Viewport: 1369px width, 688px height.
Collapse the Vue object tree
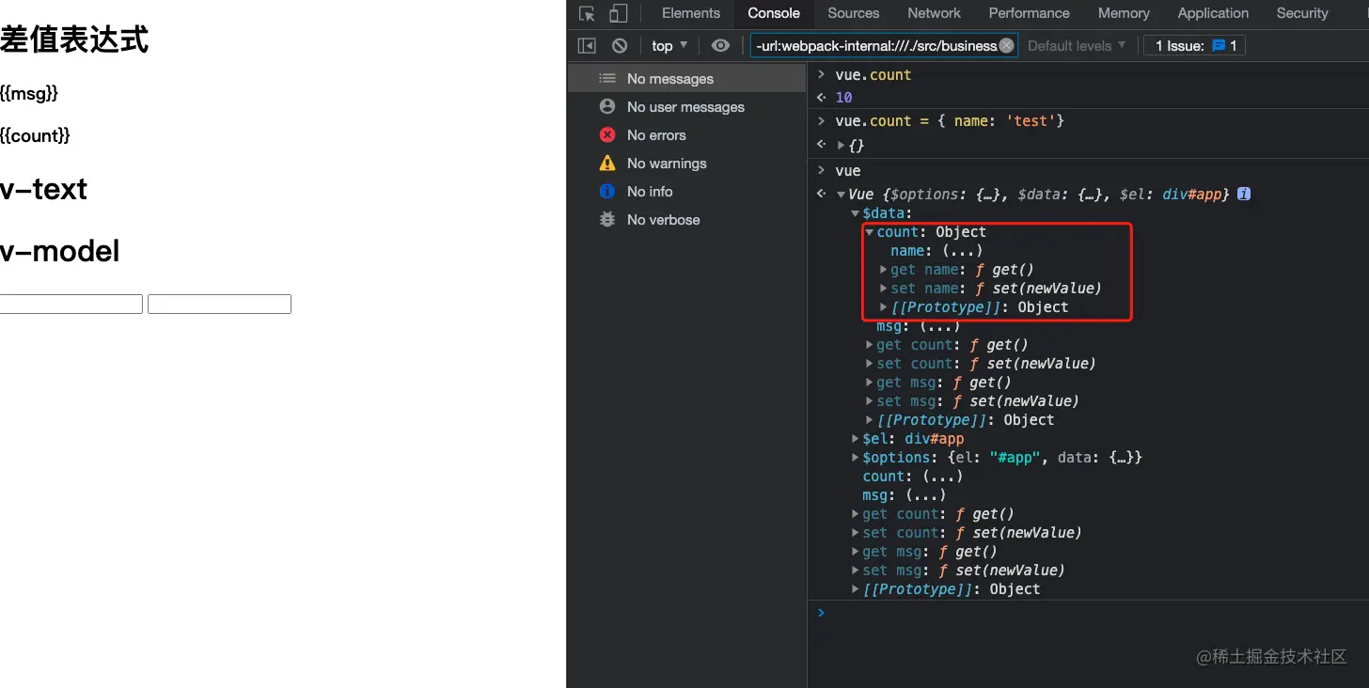[842, 195]
